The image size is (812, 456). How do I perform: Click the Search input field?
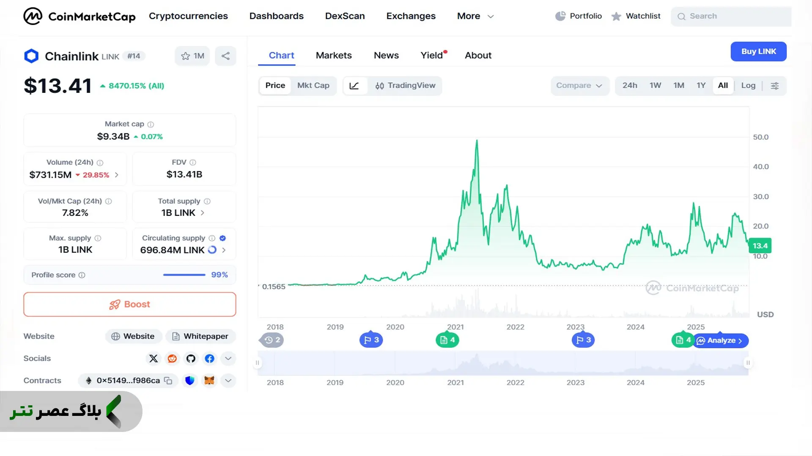(x=731, y=16)
